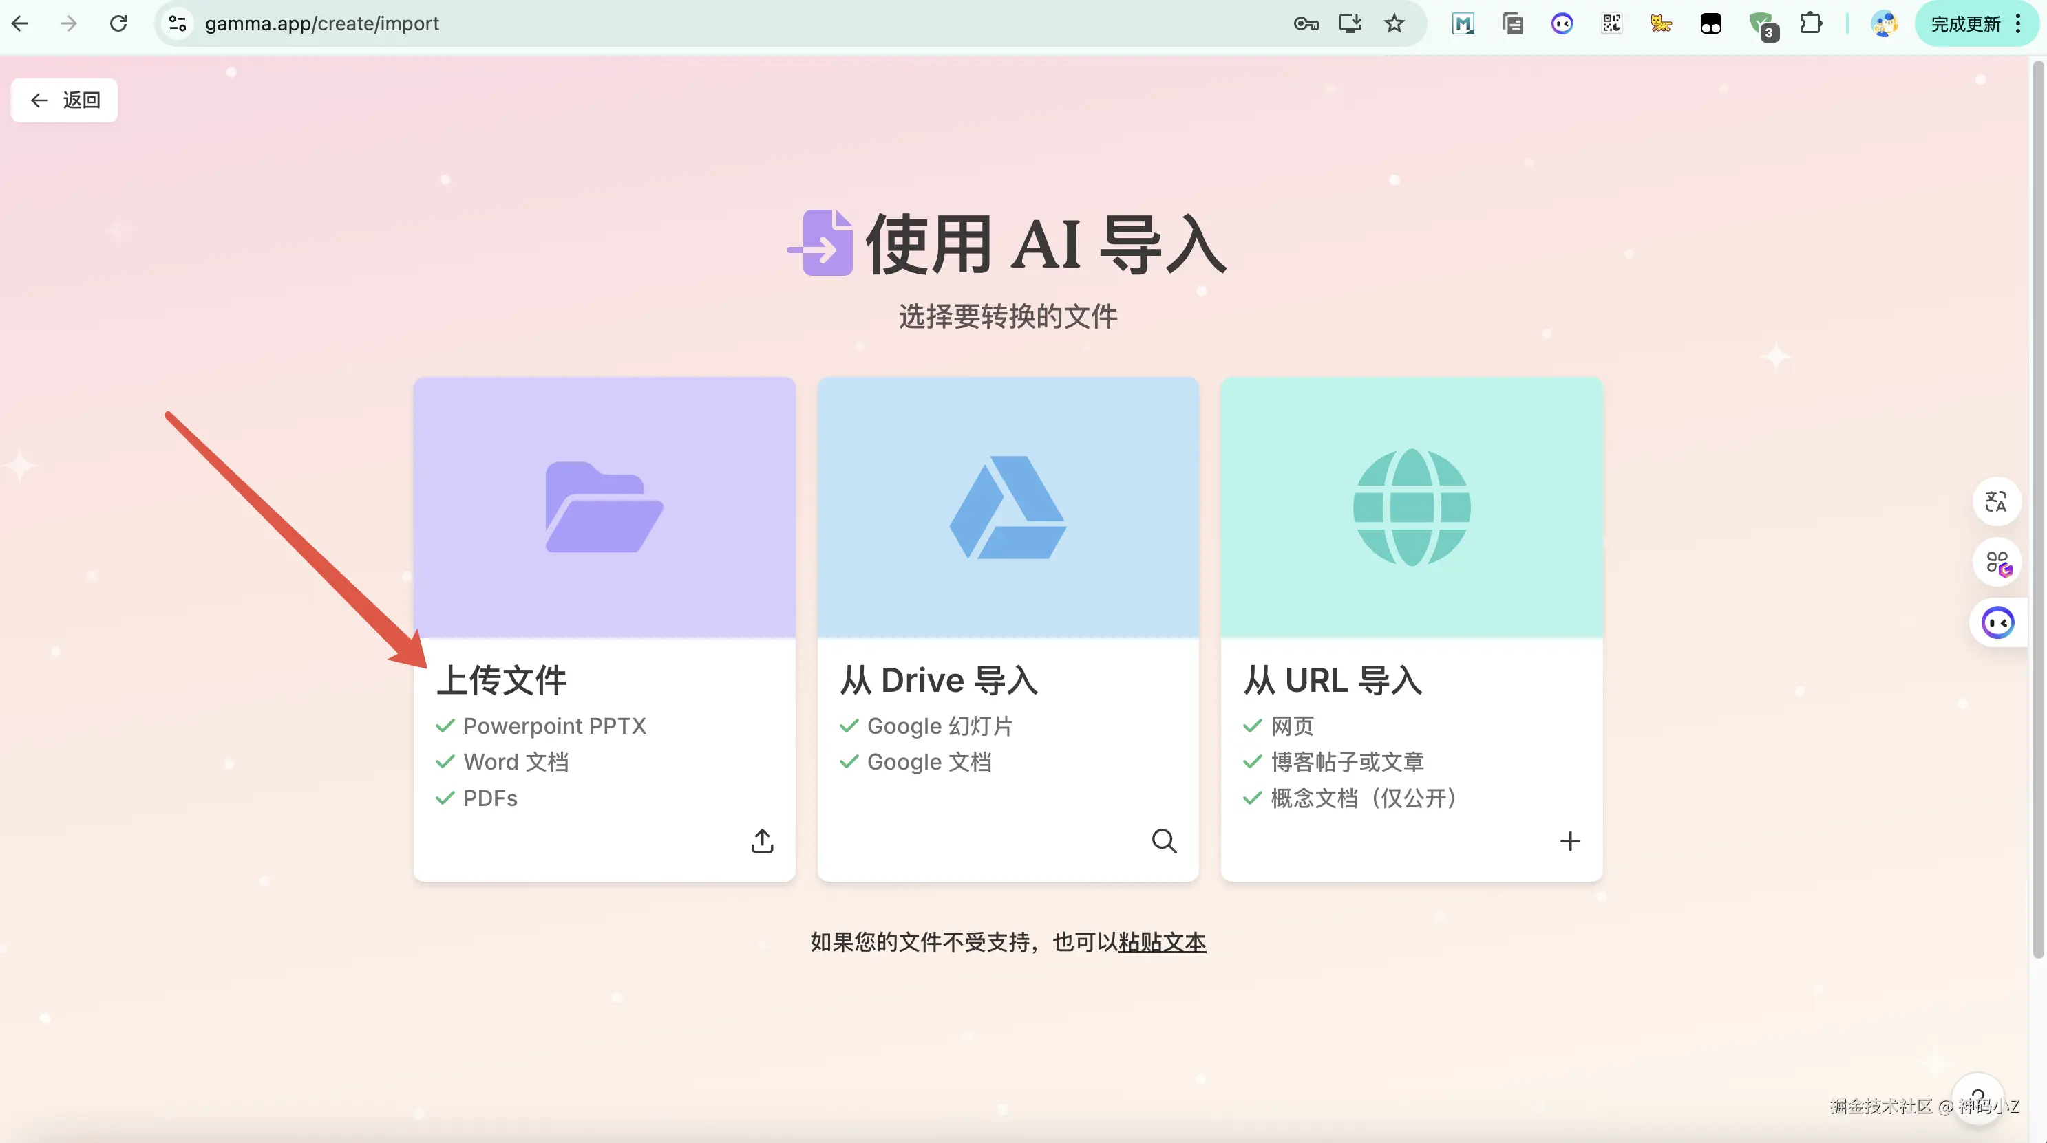Click the magnifier icon in the Drive import card

[1164, 840]
